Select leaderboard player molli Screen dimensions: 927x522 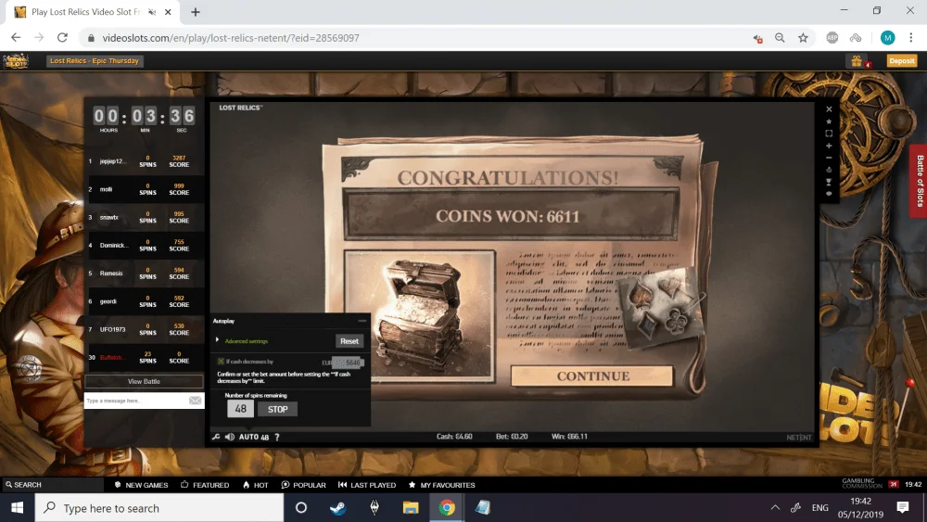[x=145, y=189]
